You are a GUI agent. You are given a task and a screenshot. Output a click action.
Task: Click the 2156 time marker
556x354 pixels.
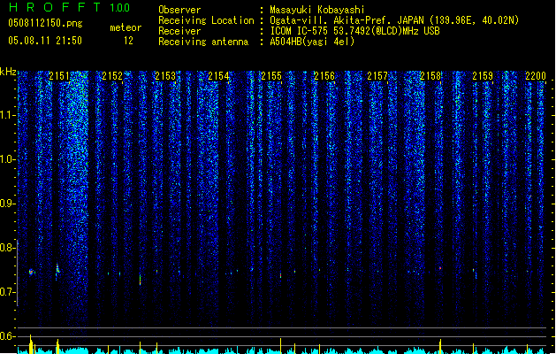click(x=324, y=76)
